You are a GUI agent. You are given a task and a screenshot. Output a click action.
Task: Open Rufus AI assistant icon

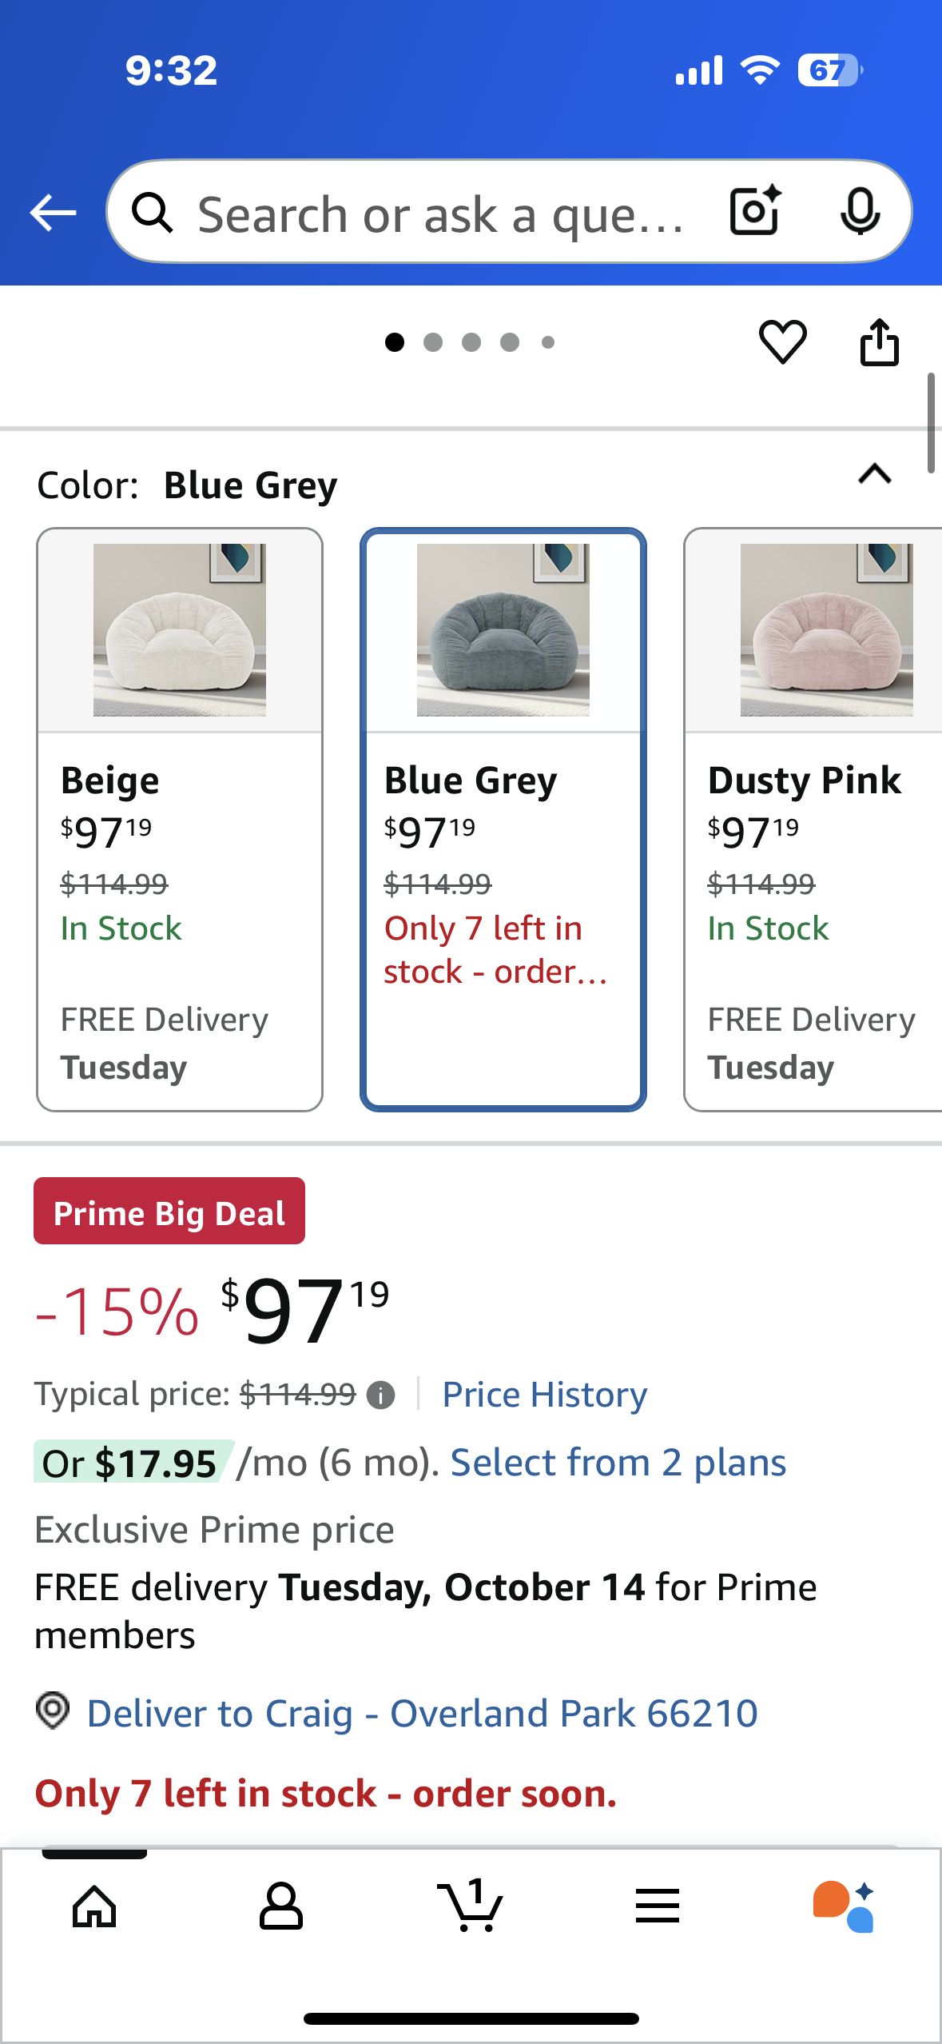pos(844,1906)
